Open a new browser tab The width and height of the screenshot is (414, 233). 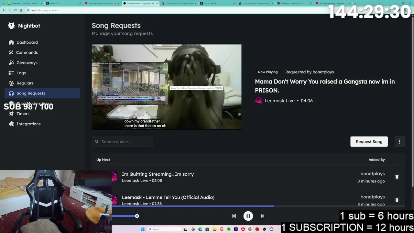pos(355,3)
